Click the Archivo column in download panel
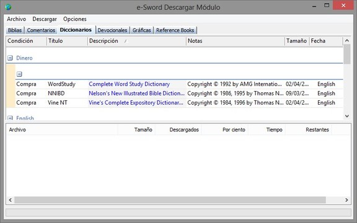 point(62,129)
